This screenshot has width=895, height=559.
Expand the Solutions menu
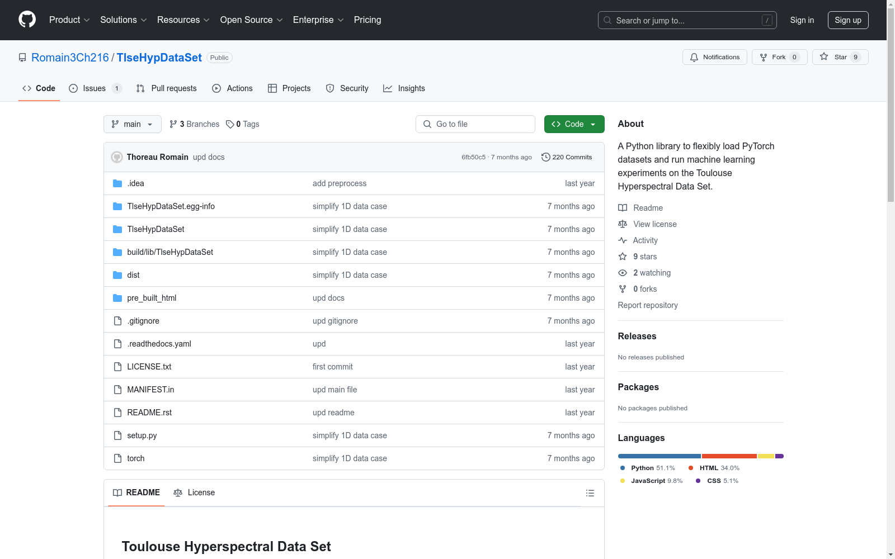coord(124,20)
